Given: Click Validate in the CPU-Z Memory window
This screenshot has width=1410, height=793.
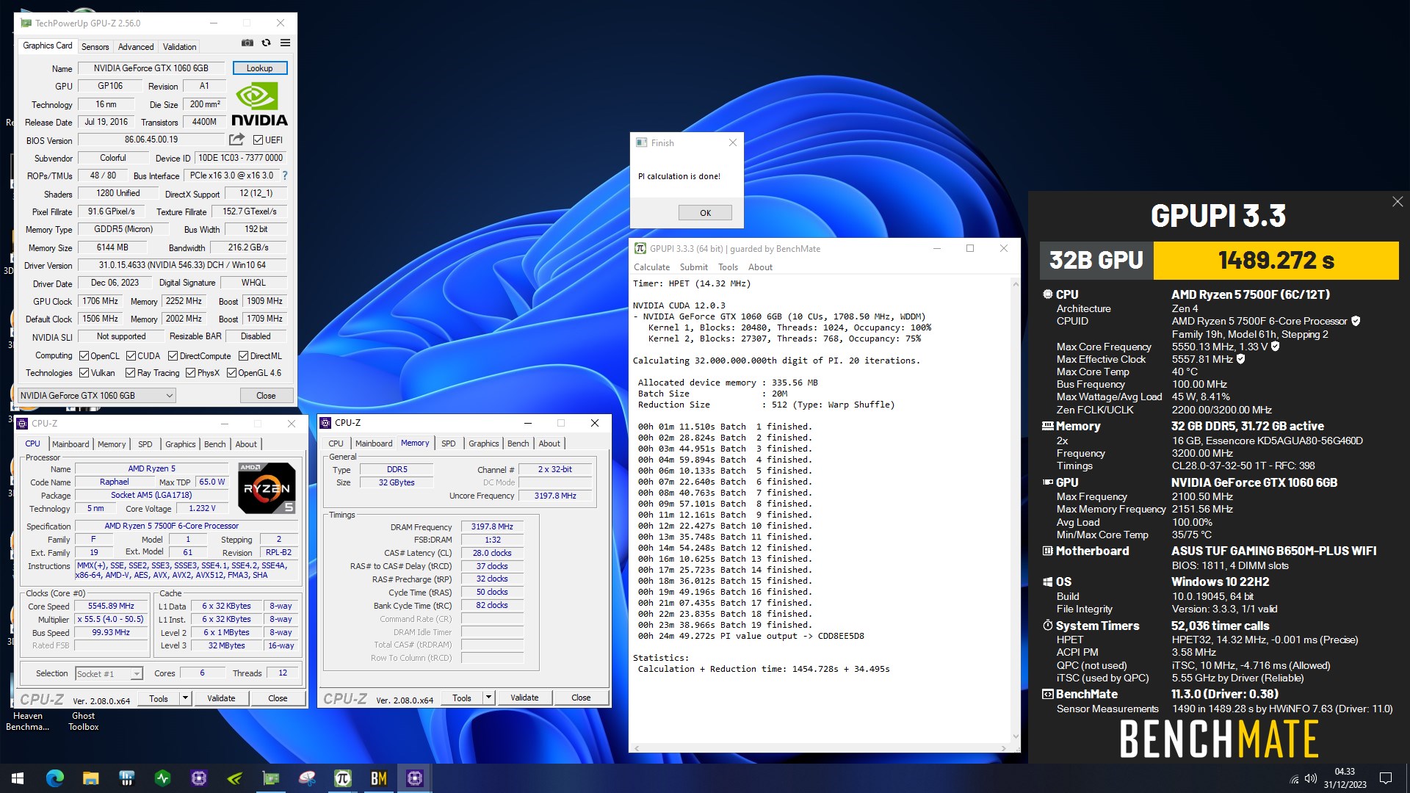Looking at the screenshot, I should pos(524,698).
